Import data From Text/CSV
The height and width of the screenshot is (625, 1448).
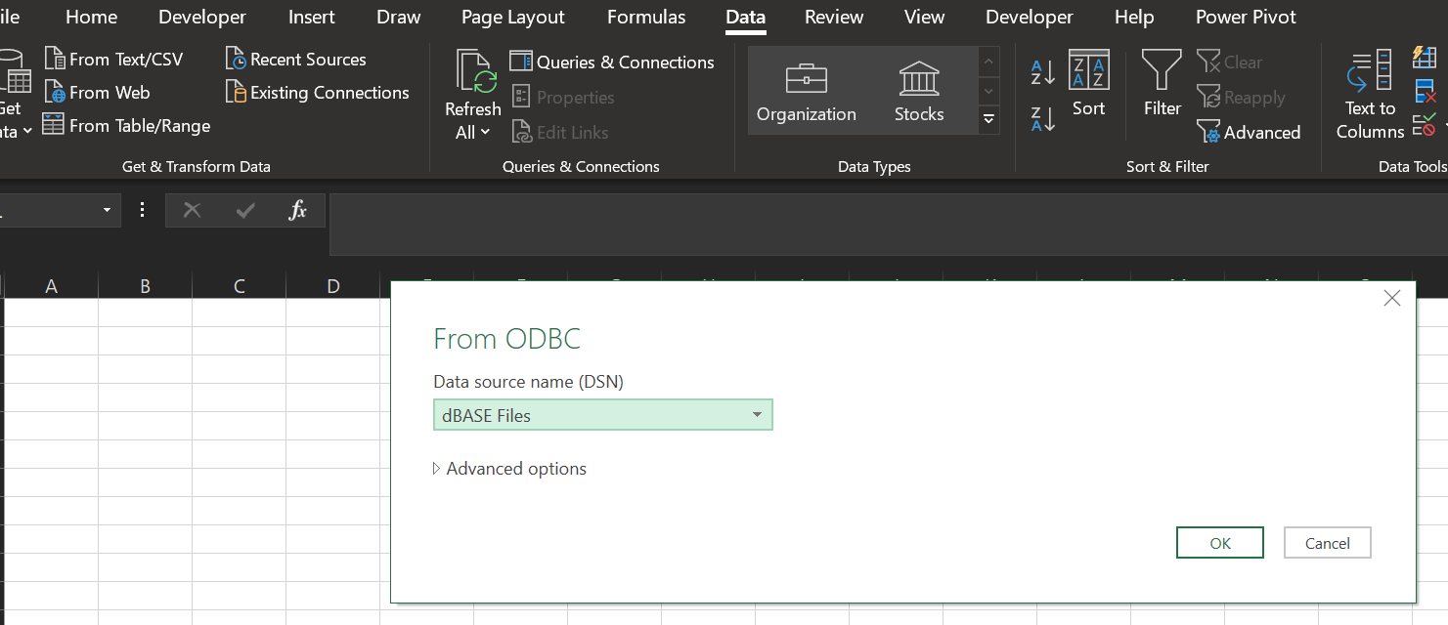(x=113, y=60)
